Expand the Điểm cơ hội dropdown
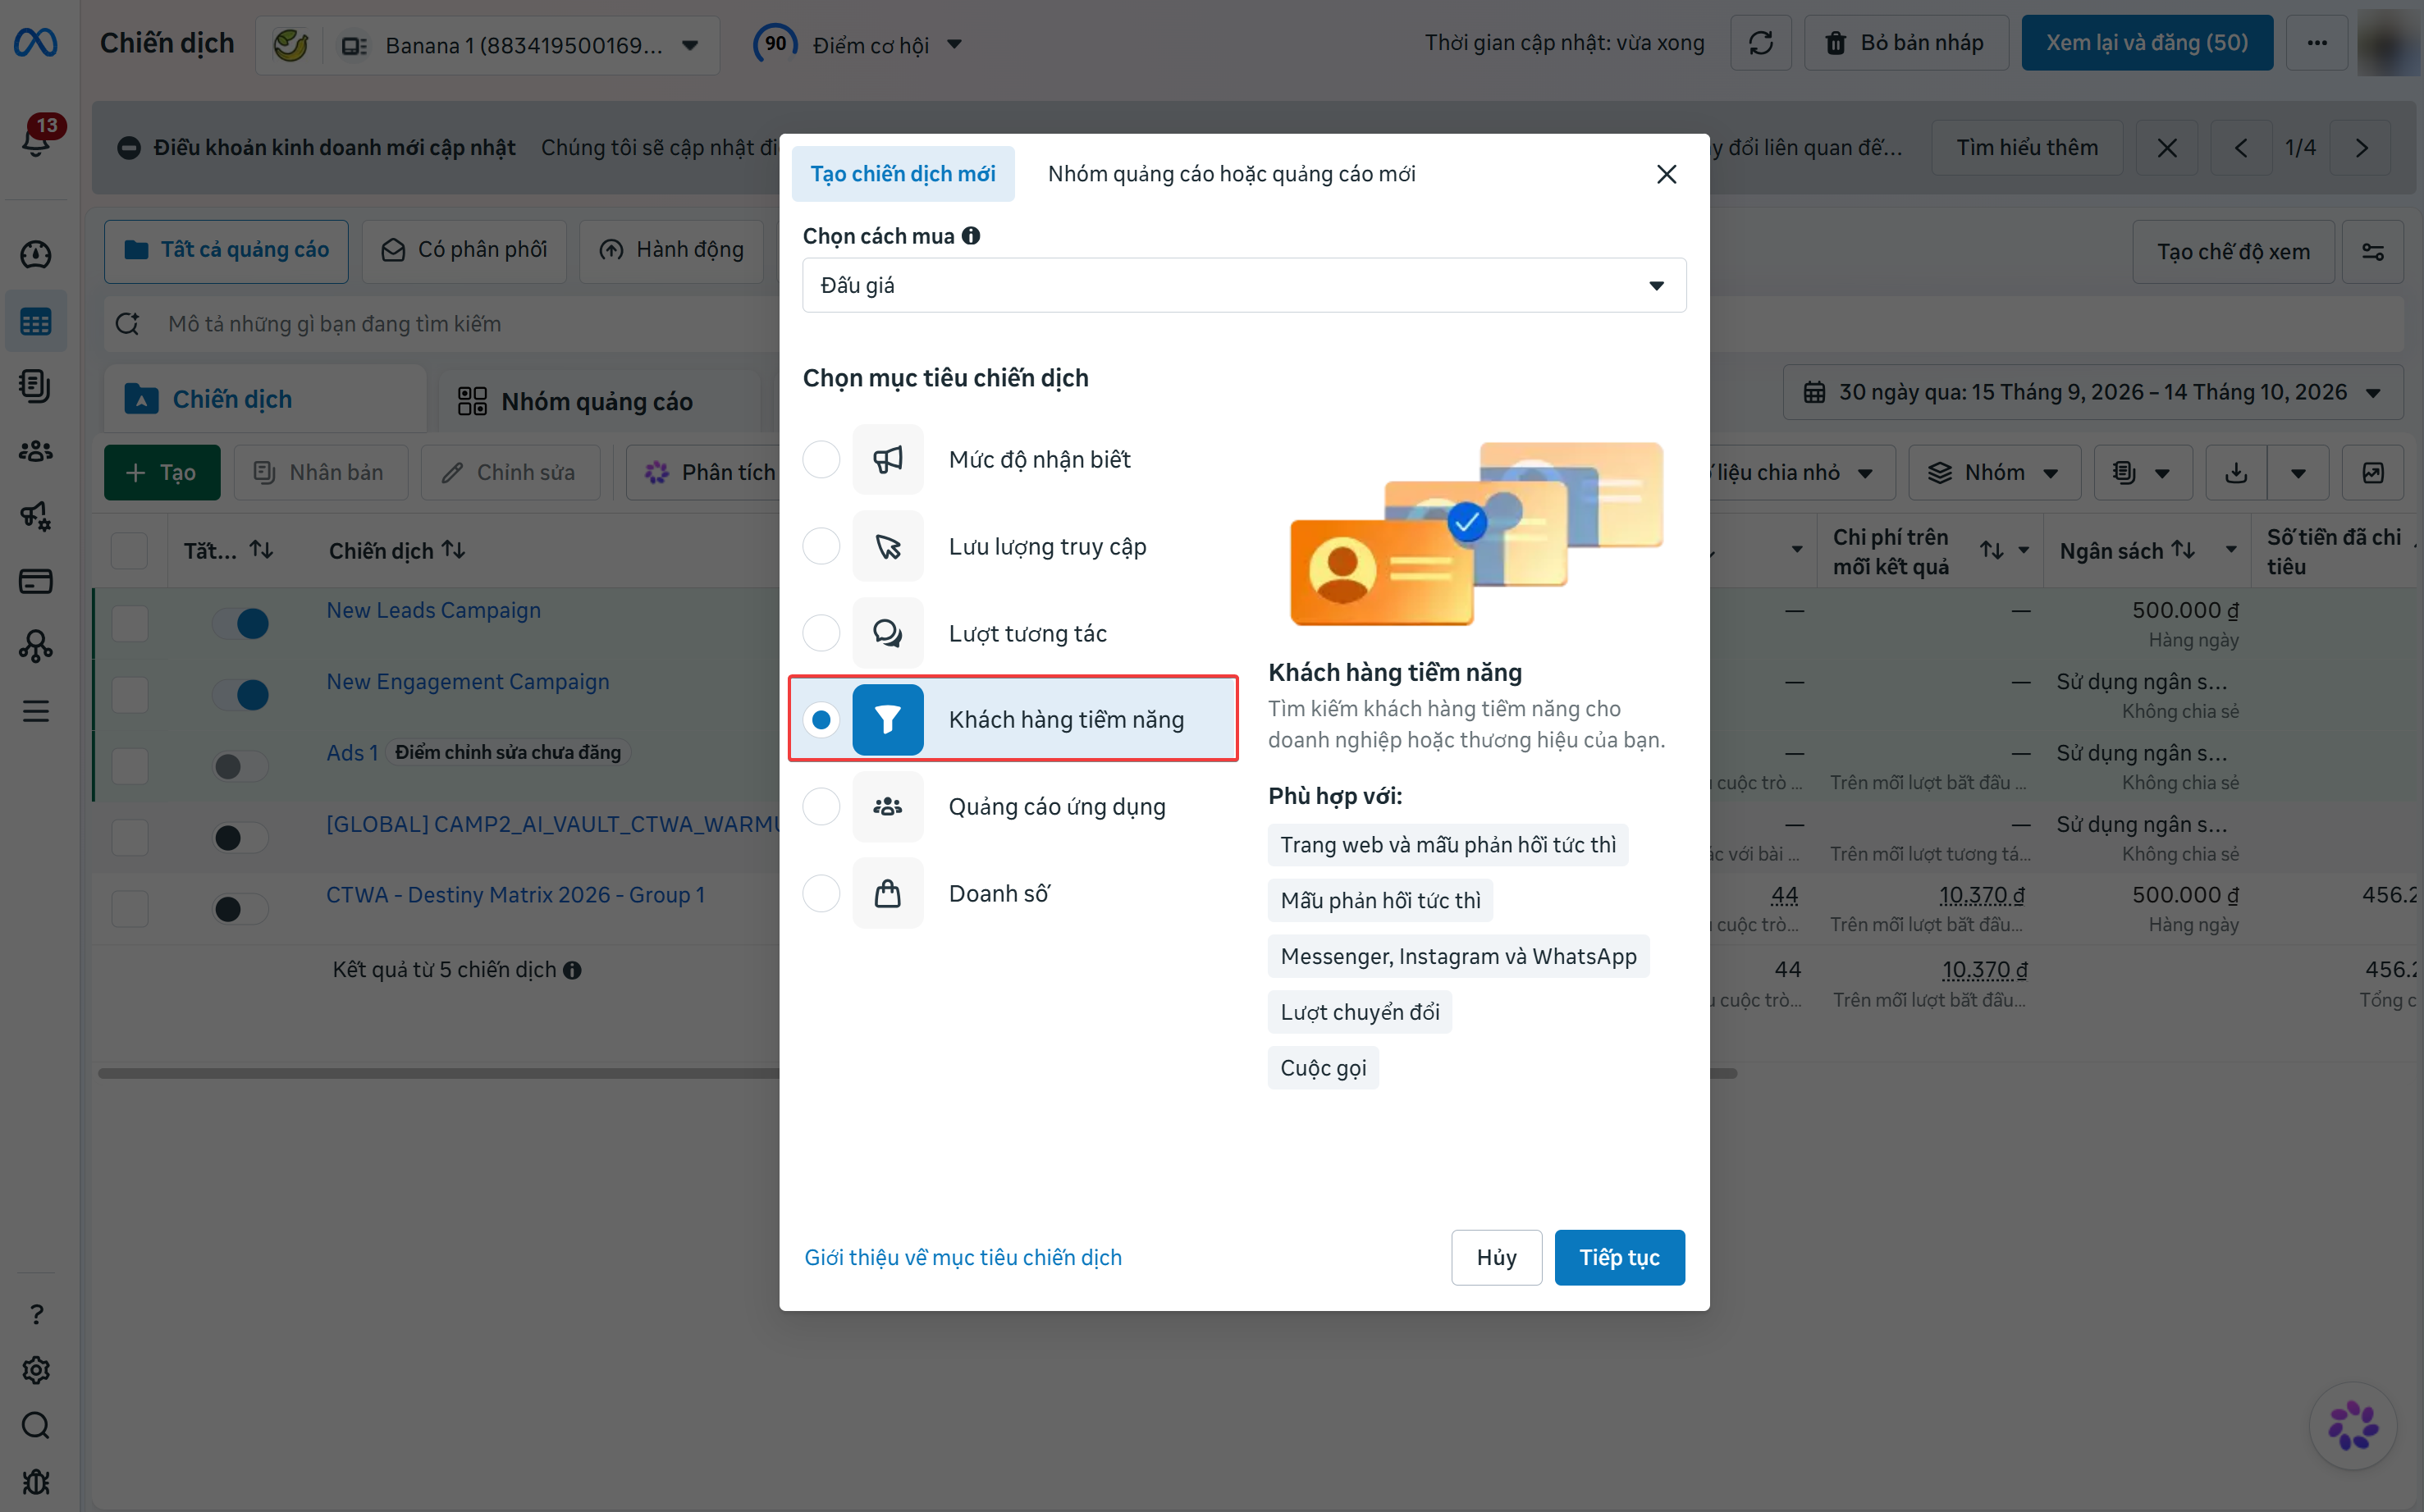Screen dimensions: 2424x1512 point(954,44)
